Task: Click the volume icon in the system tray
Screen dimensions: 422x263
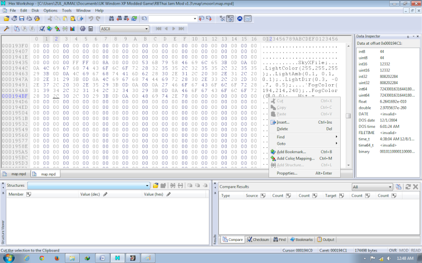Action: point(389,258)
